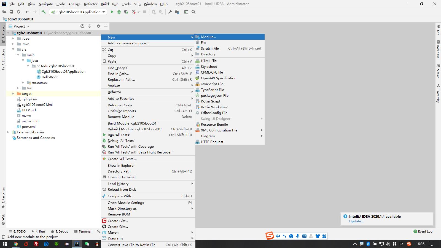
Task: Select Cgb2105boot01Application class in the tree
Action: click(63, 72)
